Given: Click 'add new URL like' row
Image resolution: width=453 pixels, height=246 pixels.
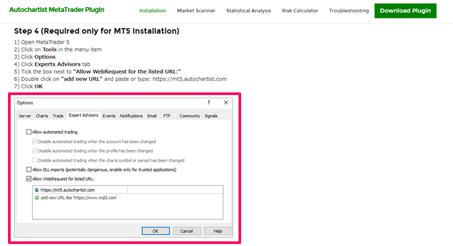Looking at the screenshot, I should (x=127, y=198).
